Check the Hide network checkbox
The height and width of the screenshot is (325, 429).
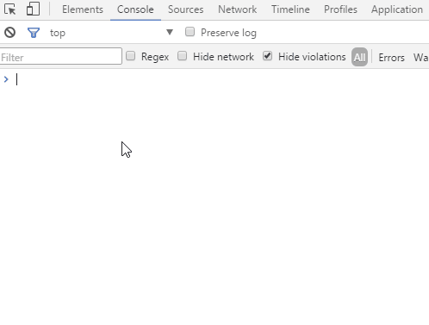[183, 56]
